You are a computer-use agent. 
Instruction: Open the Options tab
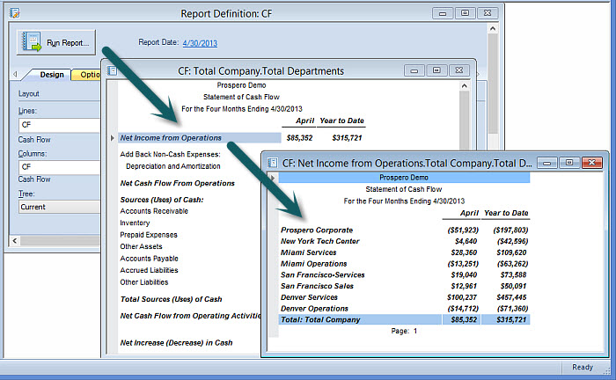pyautogui.click(x=88, y=75)
